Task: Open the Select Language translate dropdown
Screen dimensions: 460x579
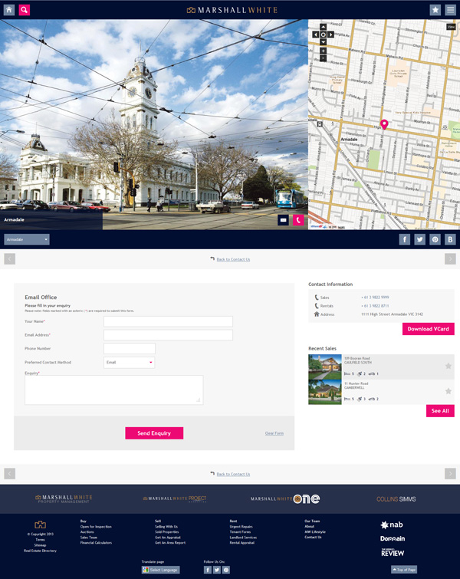Action: coord(161,570)
